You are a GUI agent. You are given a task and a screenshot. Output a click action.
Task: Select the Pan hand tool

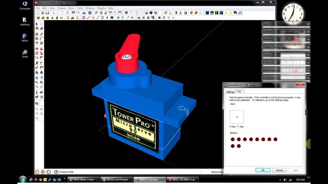pos(41,78)
